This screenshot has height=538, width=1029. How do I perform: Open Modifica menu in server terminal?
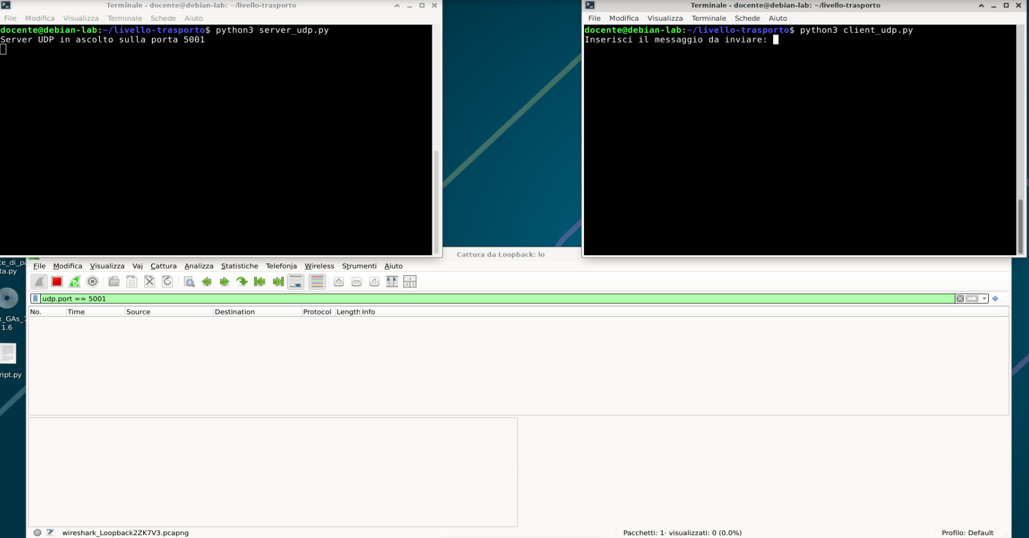tap(40, 18)
